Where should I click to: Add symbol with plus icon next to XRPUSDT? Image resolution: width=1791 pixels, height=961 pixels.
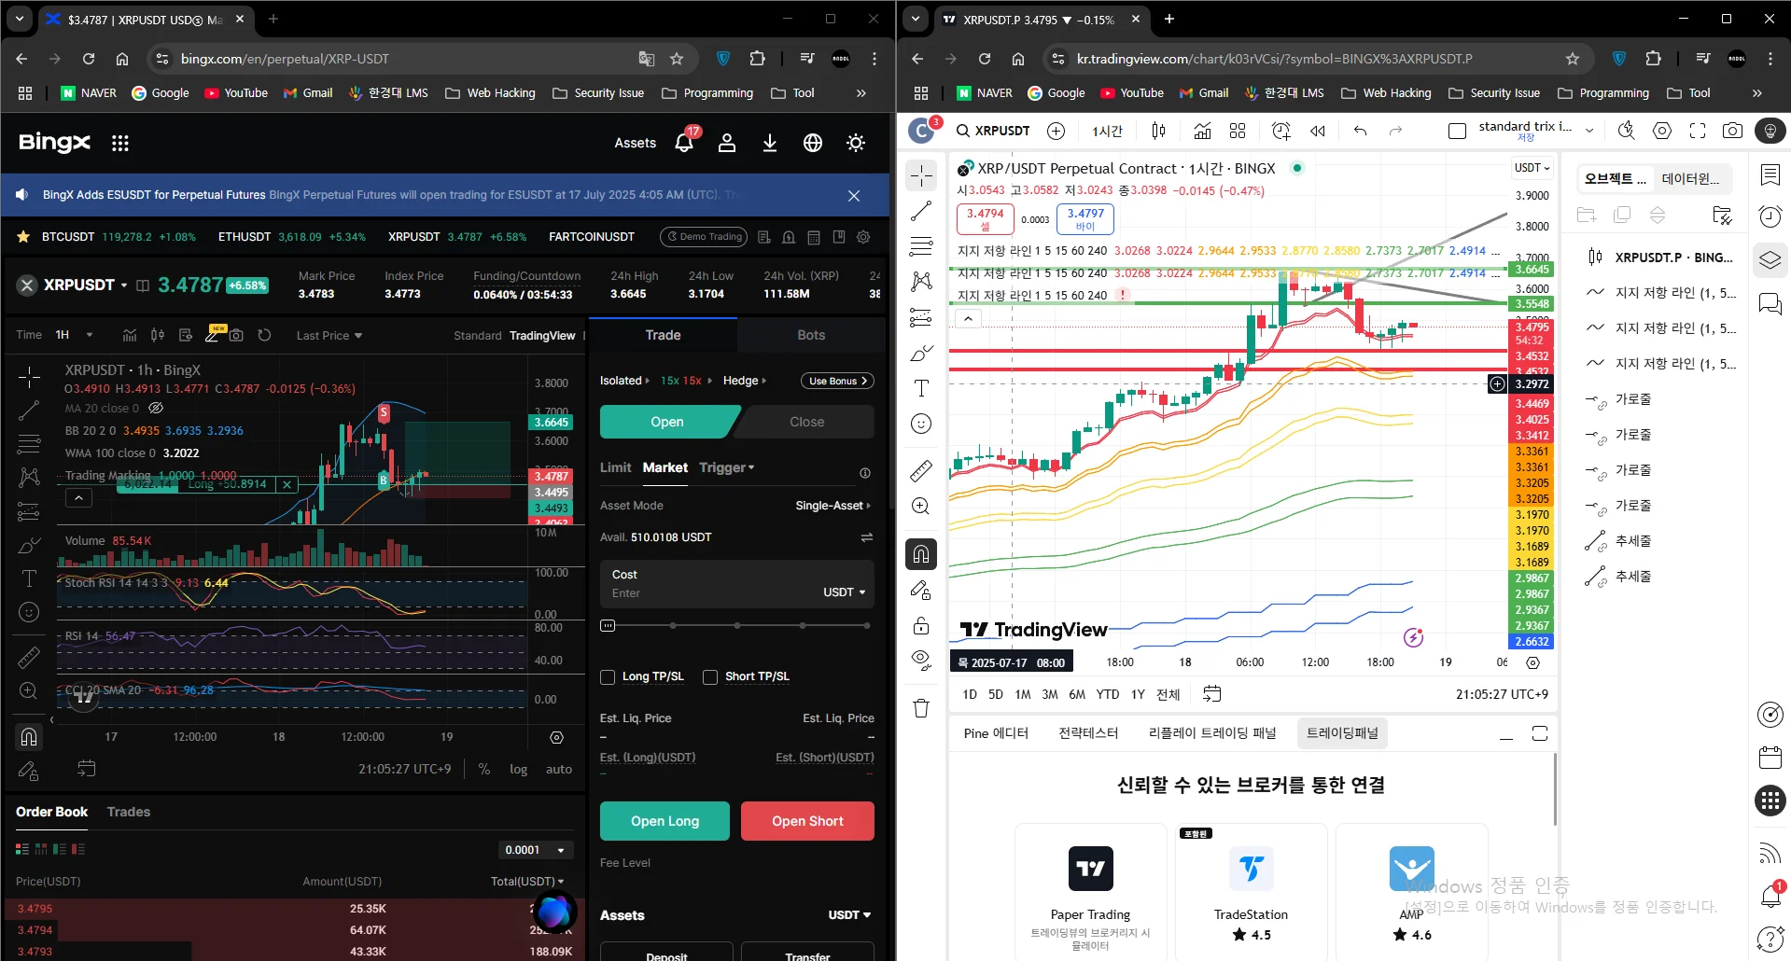pyautogui.click(x=1056, y=131)
